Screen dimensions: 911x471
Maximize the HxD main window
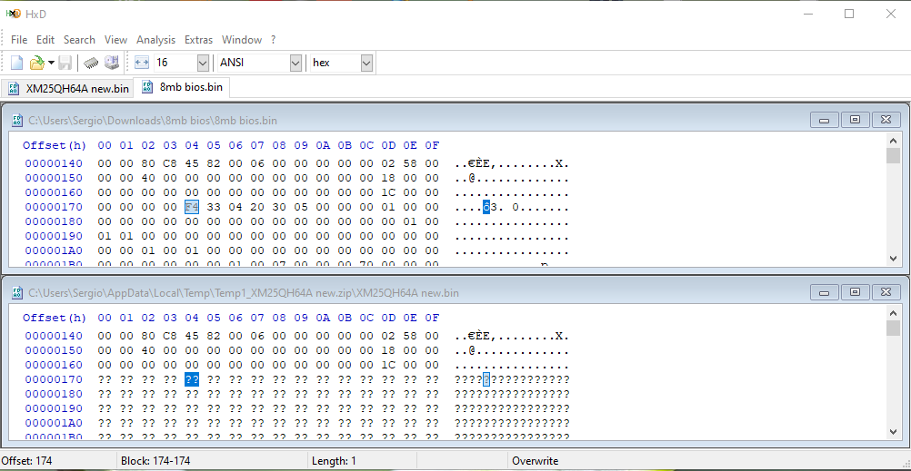pos(849,14)
